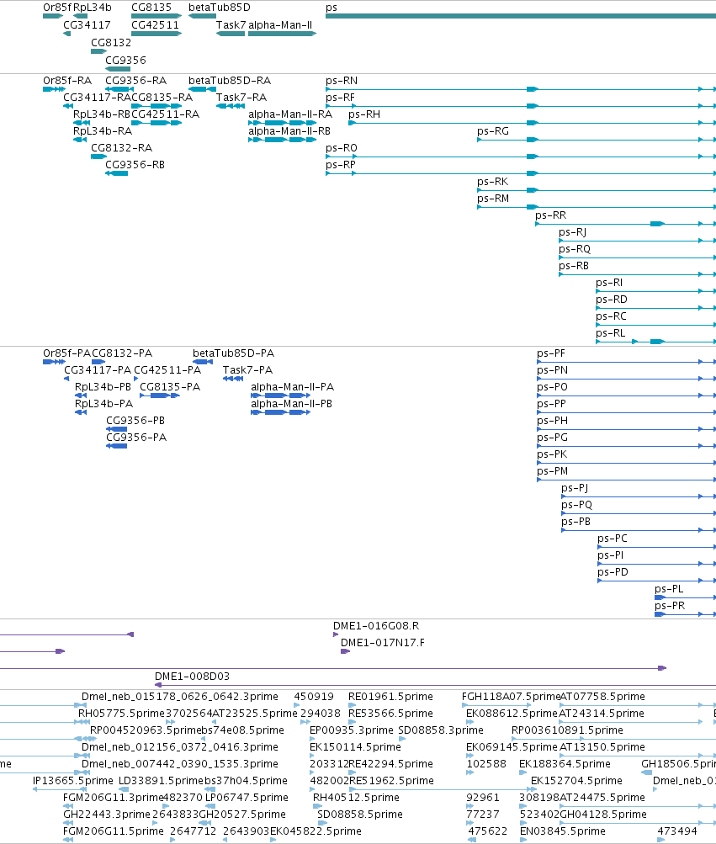Click the ps-PJ CDS label
Viewport: 716px width, 844px height.
pyautogui.click(x=575, y=488)
